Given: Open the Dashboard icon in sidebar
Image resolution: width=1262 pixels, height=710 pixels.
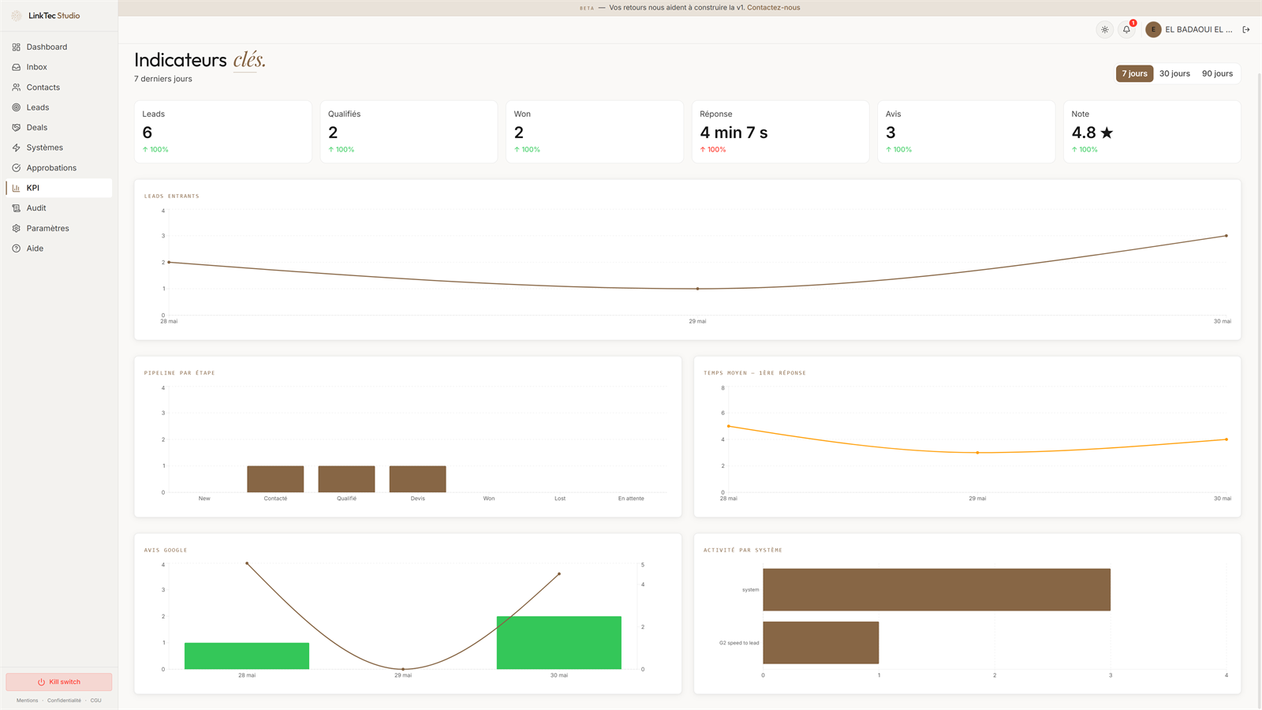Looking at the screenshot, I should tap(16, 47).
